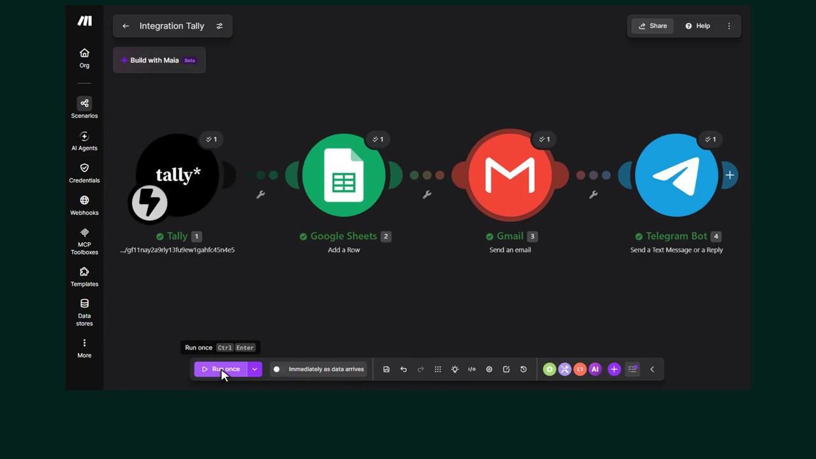Open scenario settings gear in the toolbar

pos(489,369)
